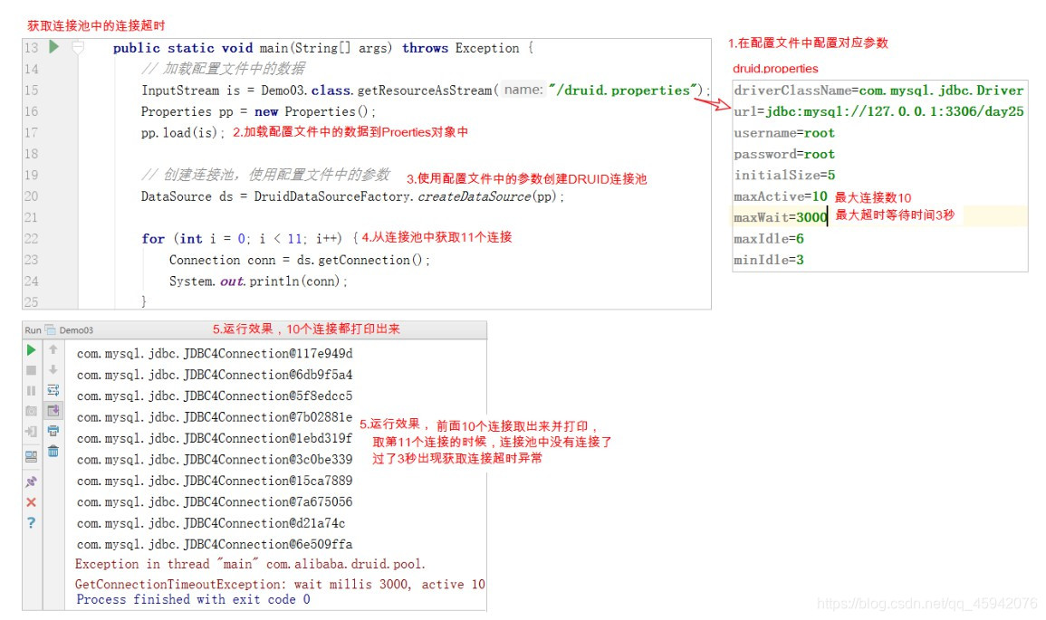Click console line 'JDBC4Connection@6e509ffa'
Image resolution: width=1046 pixels, height=620 pixels.
coord(214,545)
